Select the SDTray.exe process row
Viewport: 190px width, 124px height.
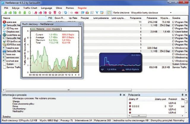tap(95, 28)
